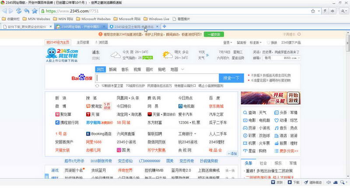
Task: Click the green 一键安装 button
Action: click(214, 34)
